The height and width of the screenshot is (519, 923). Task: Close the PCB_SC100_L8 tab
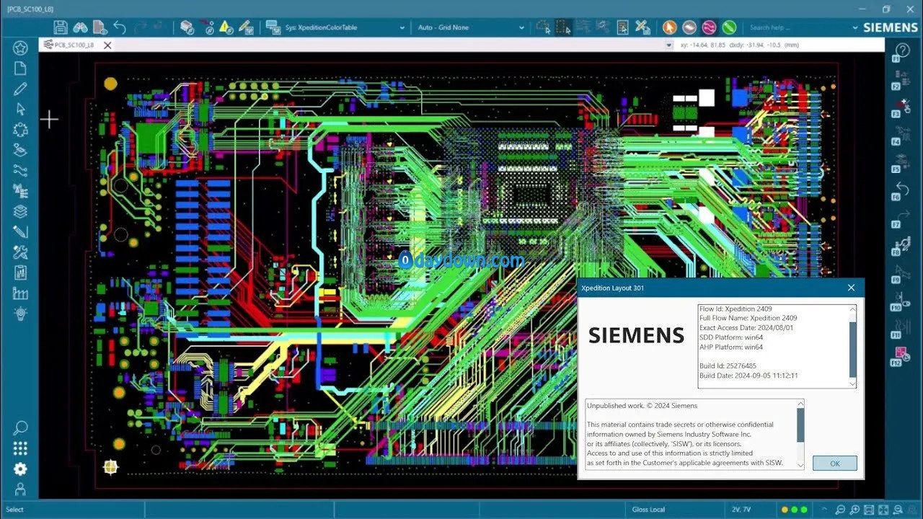107,45
